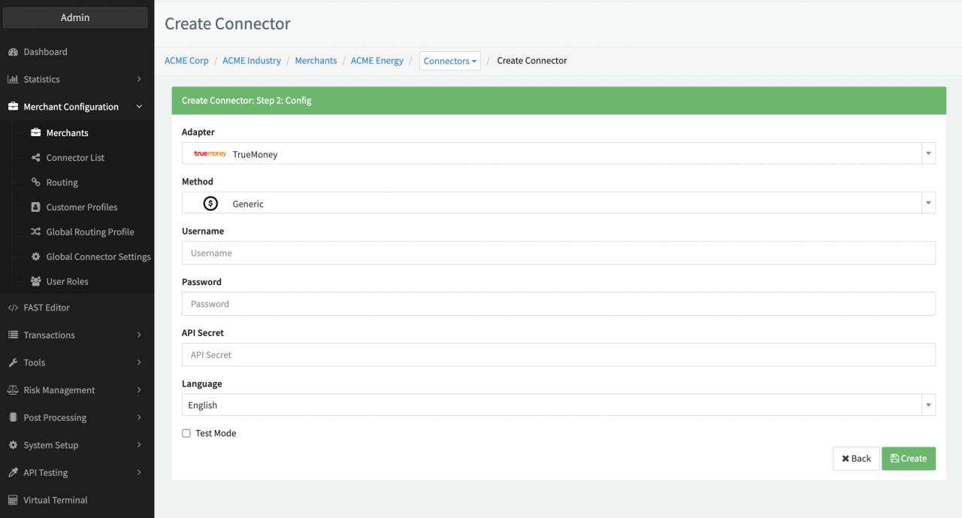
Task: Click the Global Connector Settings gear icon
Action: [x=35, y=257]
